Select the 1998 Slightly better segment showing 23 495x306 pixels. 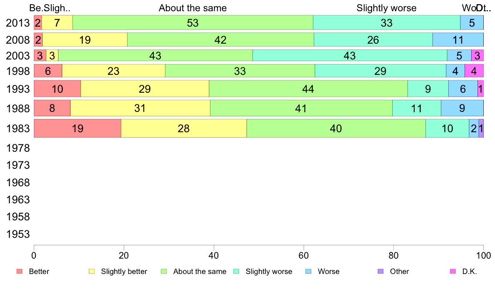[113, 71]
